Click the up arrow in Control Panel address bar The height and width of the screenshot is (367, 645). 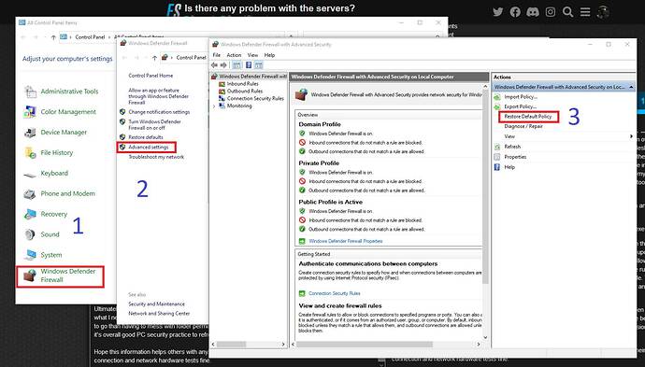pos(53,37)
